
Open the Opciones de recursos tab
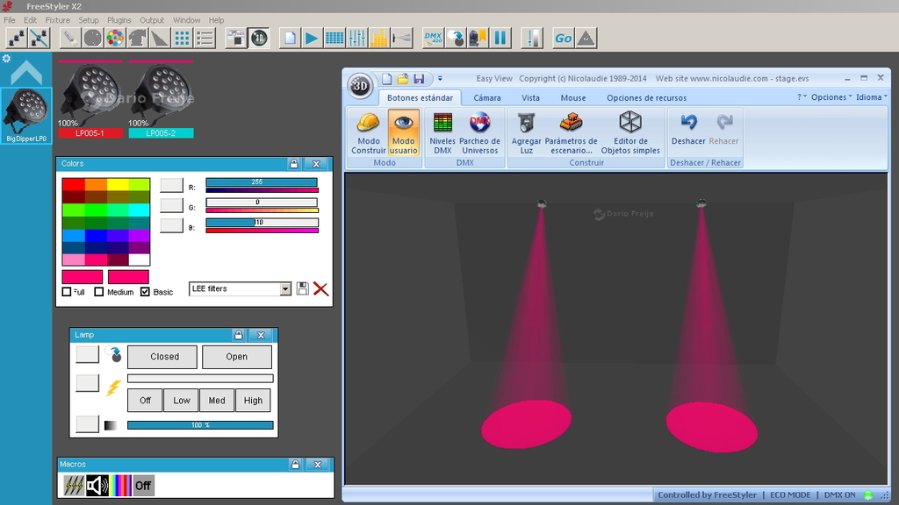click(646, 98)
